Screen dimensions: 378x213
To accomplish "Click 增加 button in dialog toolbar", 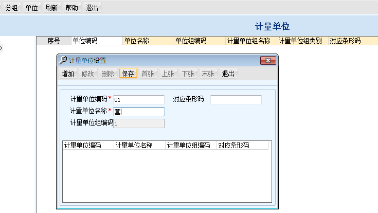I will click(x=68, y=74).
